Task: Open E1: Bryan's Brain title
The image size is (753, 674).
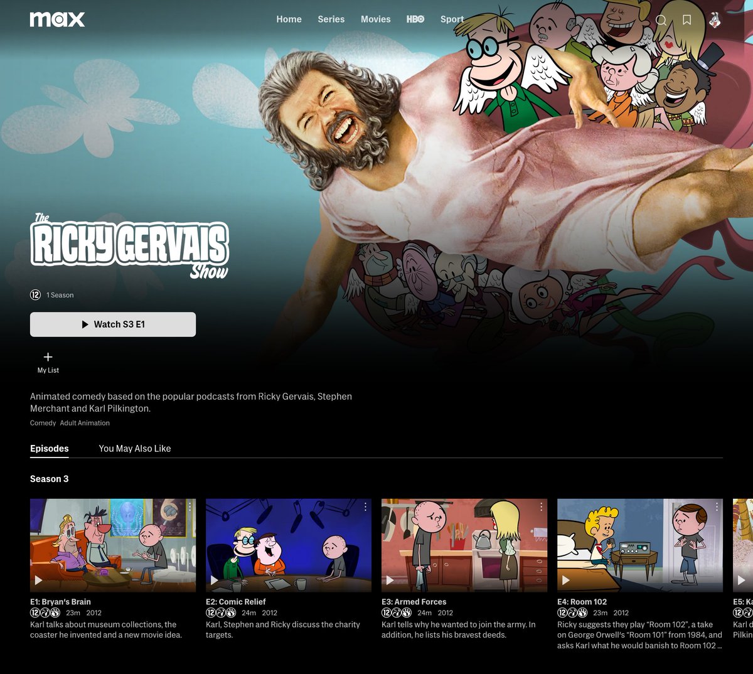Action: click(60, 602)
